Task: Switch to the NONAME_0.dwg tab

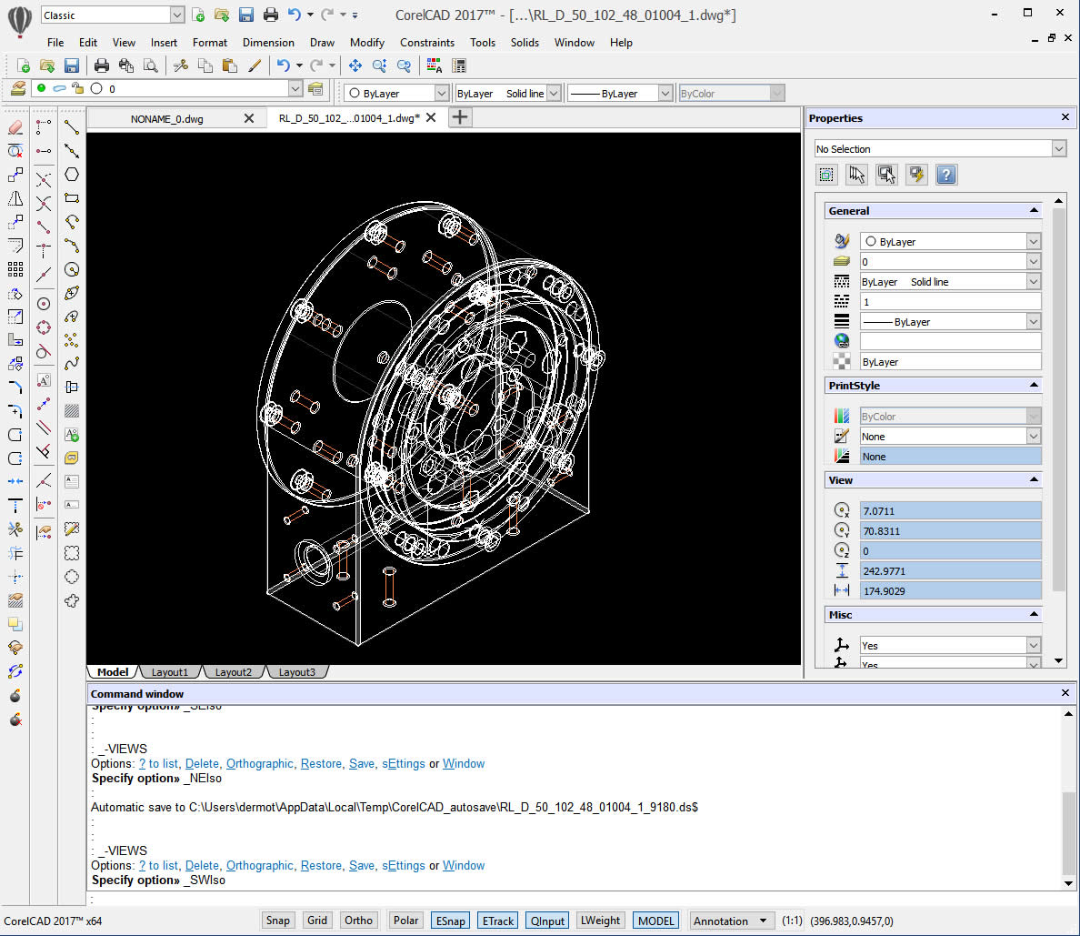Action: click(166, 118)
